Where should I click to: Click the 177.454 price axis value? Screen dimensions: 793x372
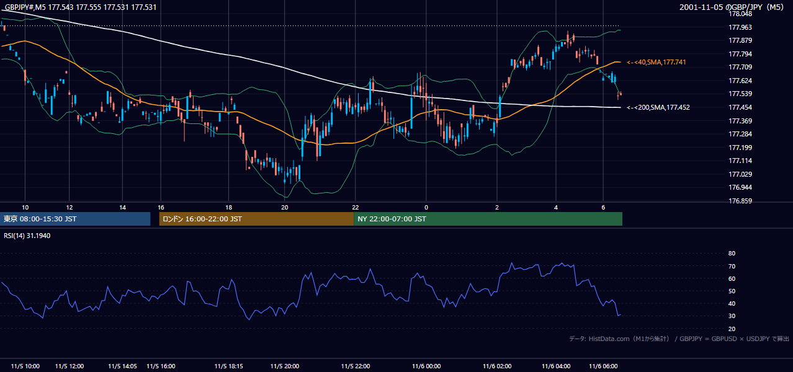[x=741, y=108]
